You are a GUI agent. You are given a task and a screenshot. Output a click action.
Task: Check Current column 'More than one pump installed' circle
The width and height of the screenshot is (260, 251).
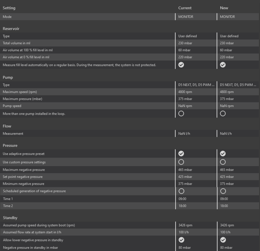click(x=181, y=114)
